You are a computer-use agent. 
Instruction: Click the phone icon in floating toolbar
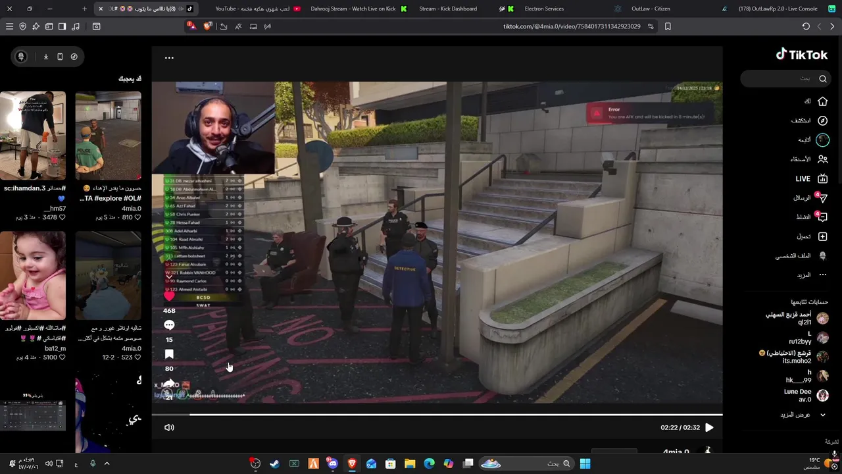[60, 57]
